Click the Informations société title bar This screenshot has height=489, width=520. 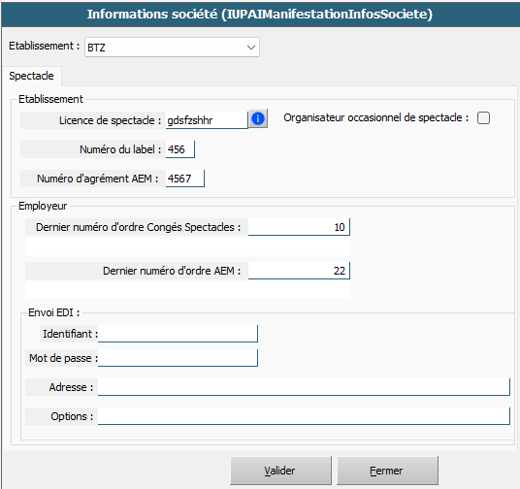[x=260, y=15]
